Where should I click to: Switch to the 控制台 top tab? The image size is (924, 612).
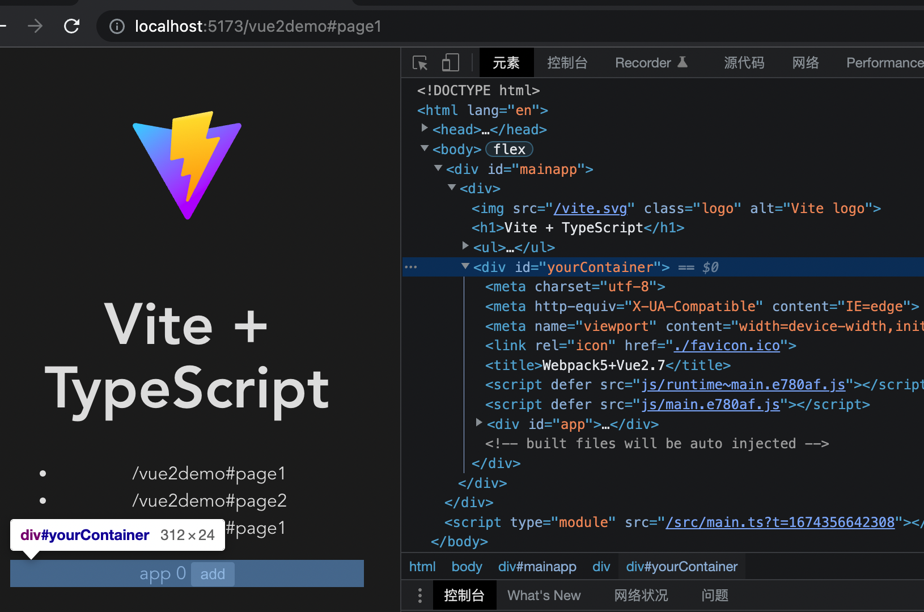point(567,63)
